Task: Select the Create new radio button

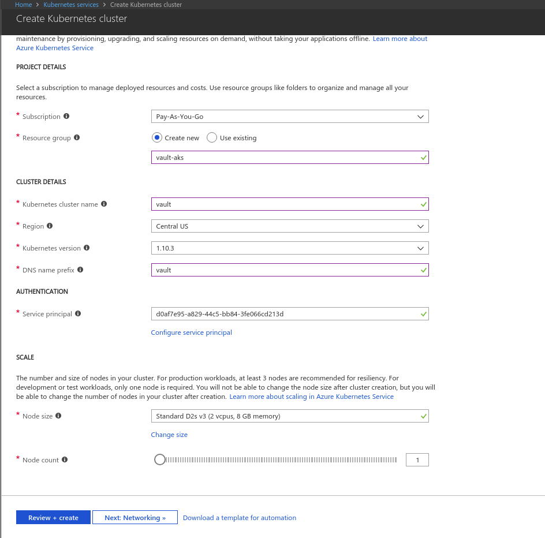Action: coord(157,138)
